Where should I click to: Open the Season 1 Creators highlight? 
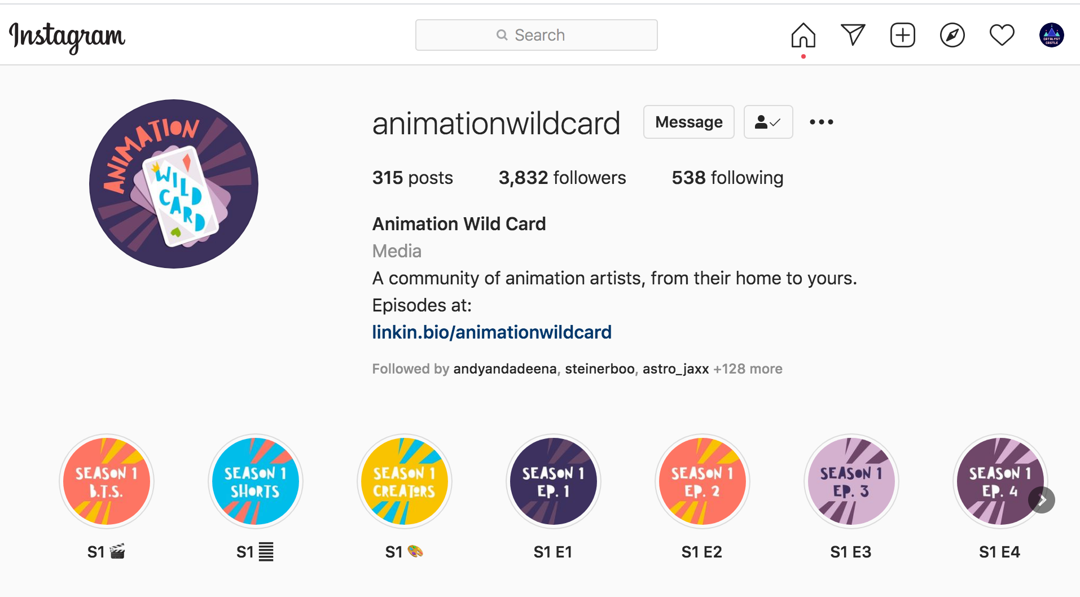click(x=405, y=481)
